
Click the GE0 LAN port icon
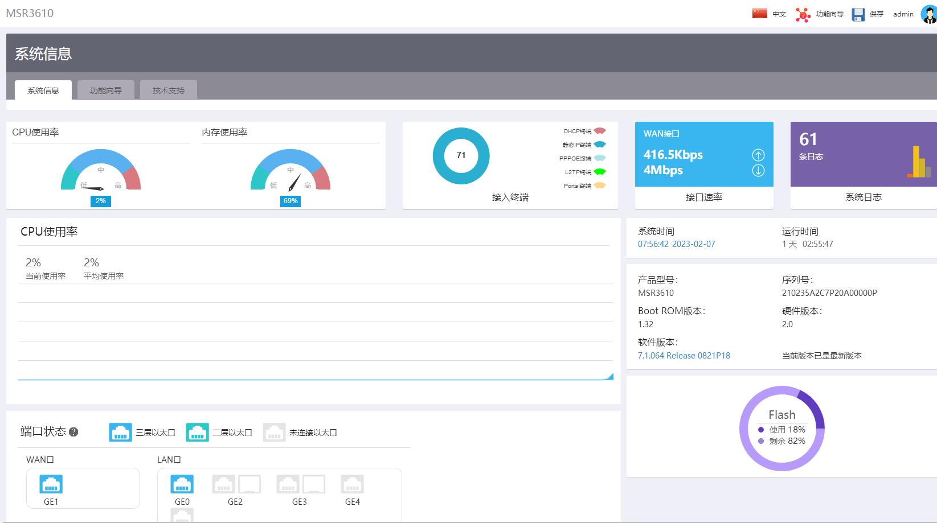[182, 484]
